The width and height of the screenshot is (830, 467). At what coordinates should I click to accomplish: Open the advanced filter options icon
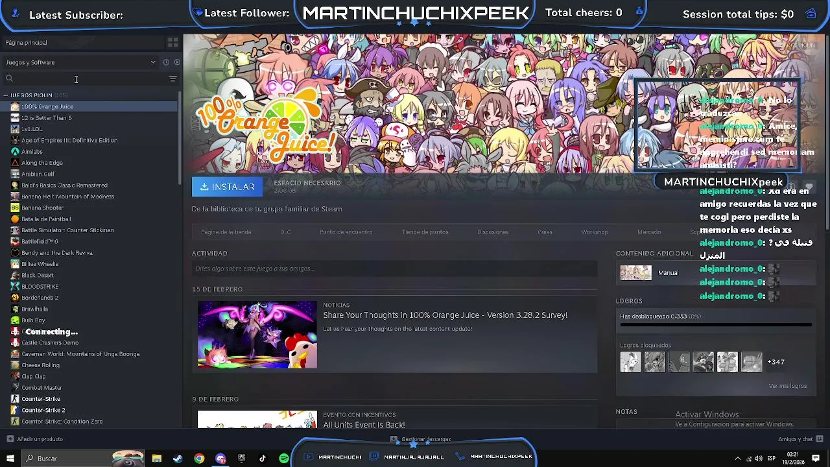pyautogui.click(x=172, y=78)
